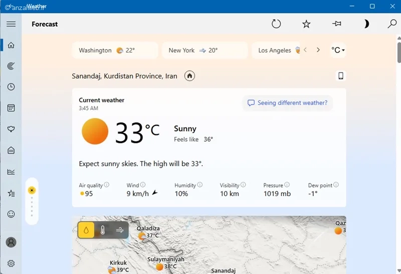This screenshot has height=274, width=401.
Task: Select temperature map layer thermometer
Action: click(x=103, y=230)
